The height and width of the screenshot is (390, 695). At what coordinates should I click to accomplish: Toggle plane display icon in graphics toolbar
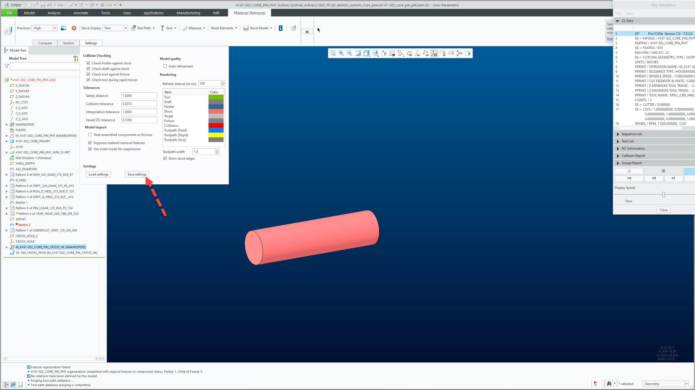pyautogui.click(x=409, y=53)
